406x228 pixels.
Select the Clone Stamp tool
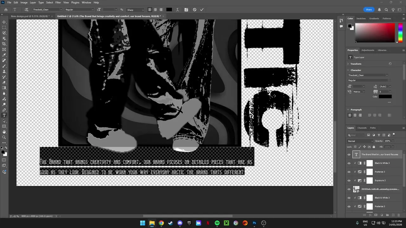[4, 71]
